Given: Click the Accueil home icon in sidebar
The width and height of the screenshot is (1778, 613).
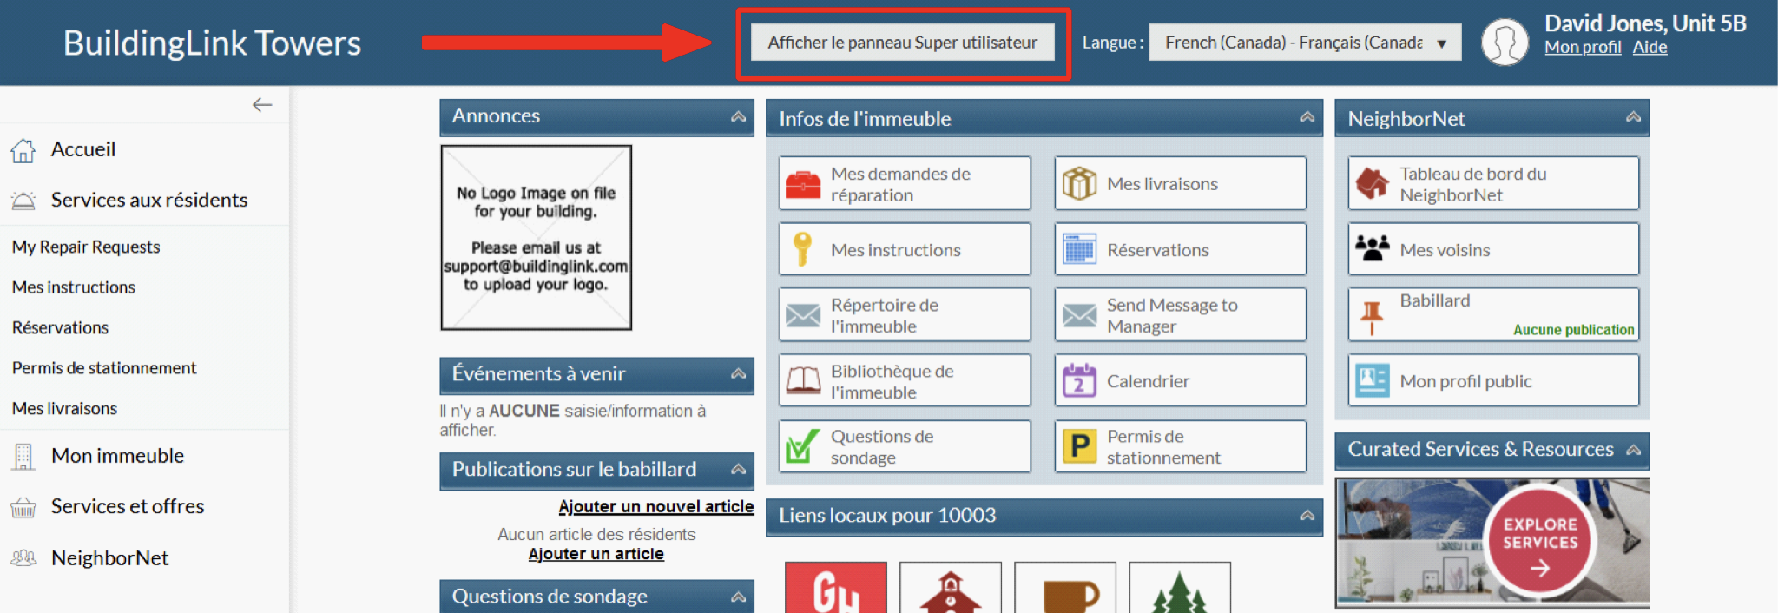Looking at the screenshot, I should (x=23, y=150).
